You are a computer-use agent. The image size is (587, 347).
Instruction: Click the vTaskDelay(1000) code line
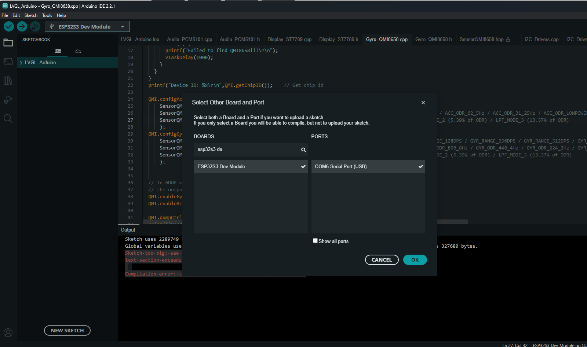pyautogui.click(x=189, y=57)
